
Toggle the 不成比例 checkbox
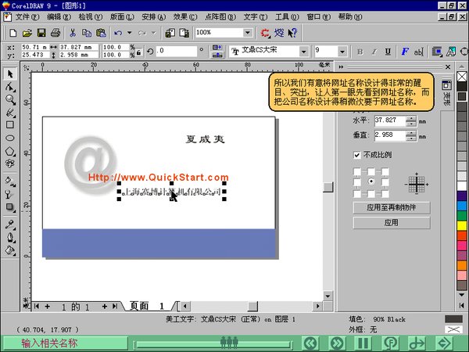tap(357, 155)
